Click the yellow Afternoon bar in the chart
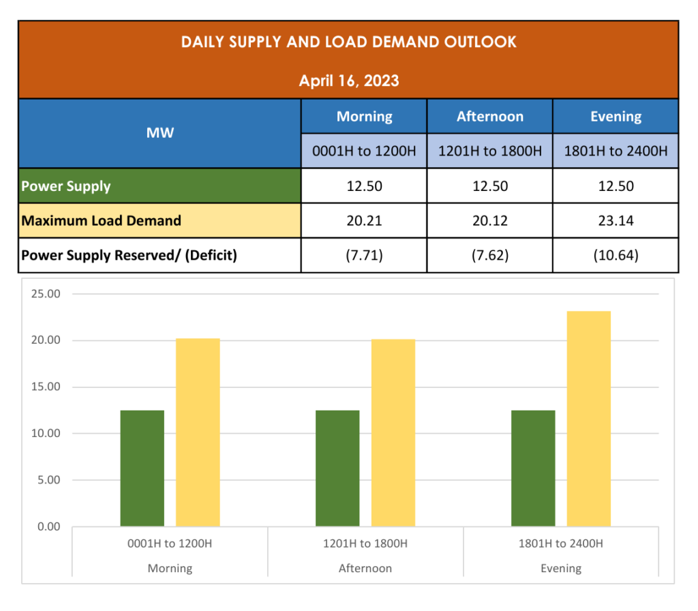Image resolution: width=698 pixels, height=611 pixels. [x=393, y=433]
